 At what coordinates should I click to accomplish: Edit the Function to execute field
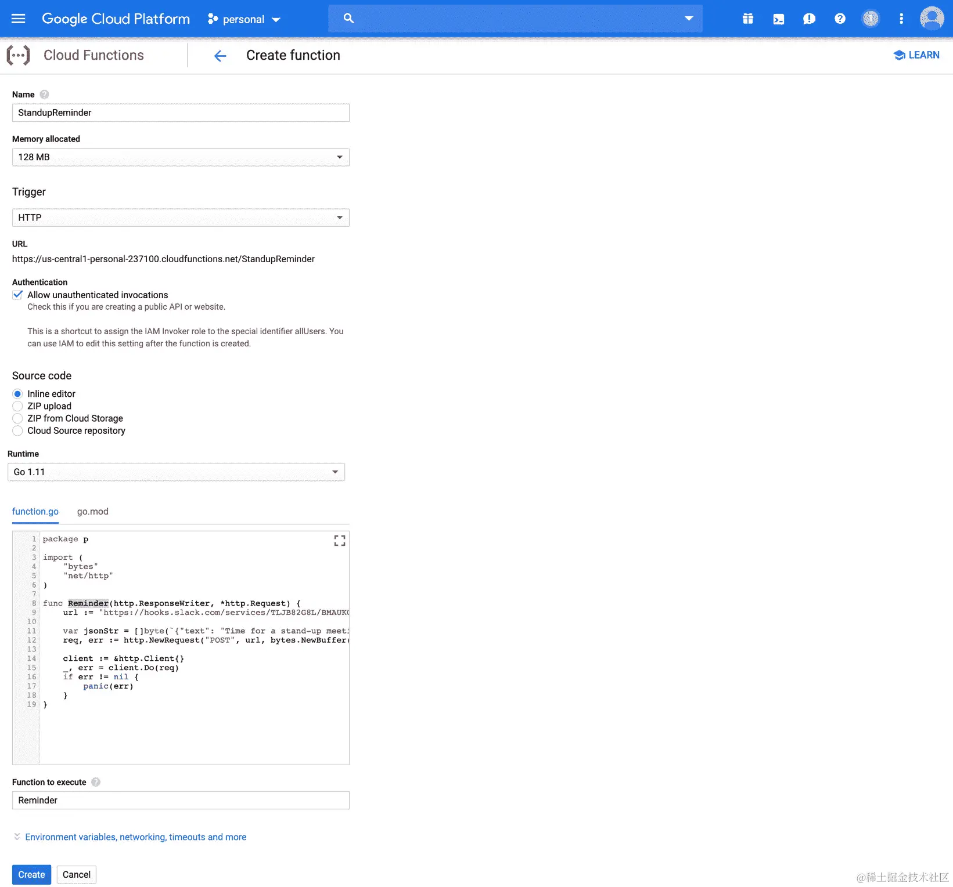(x=181, y=800)
